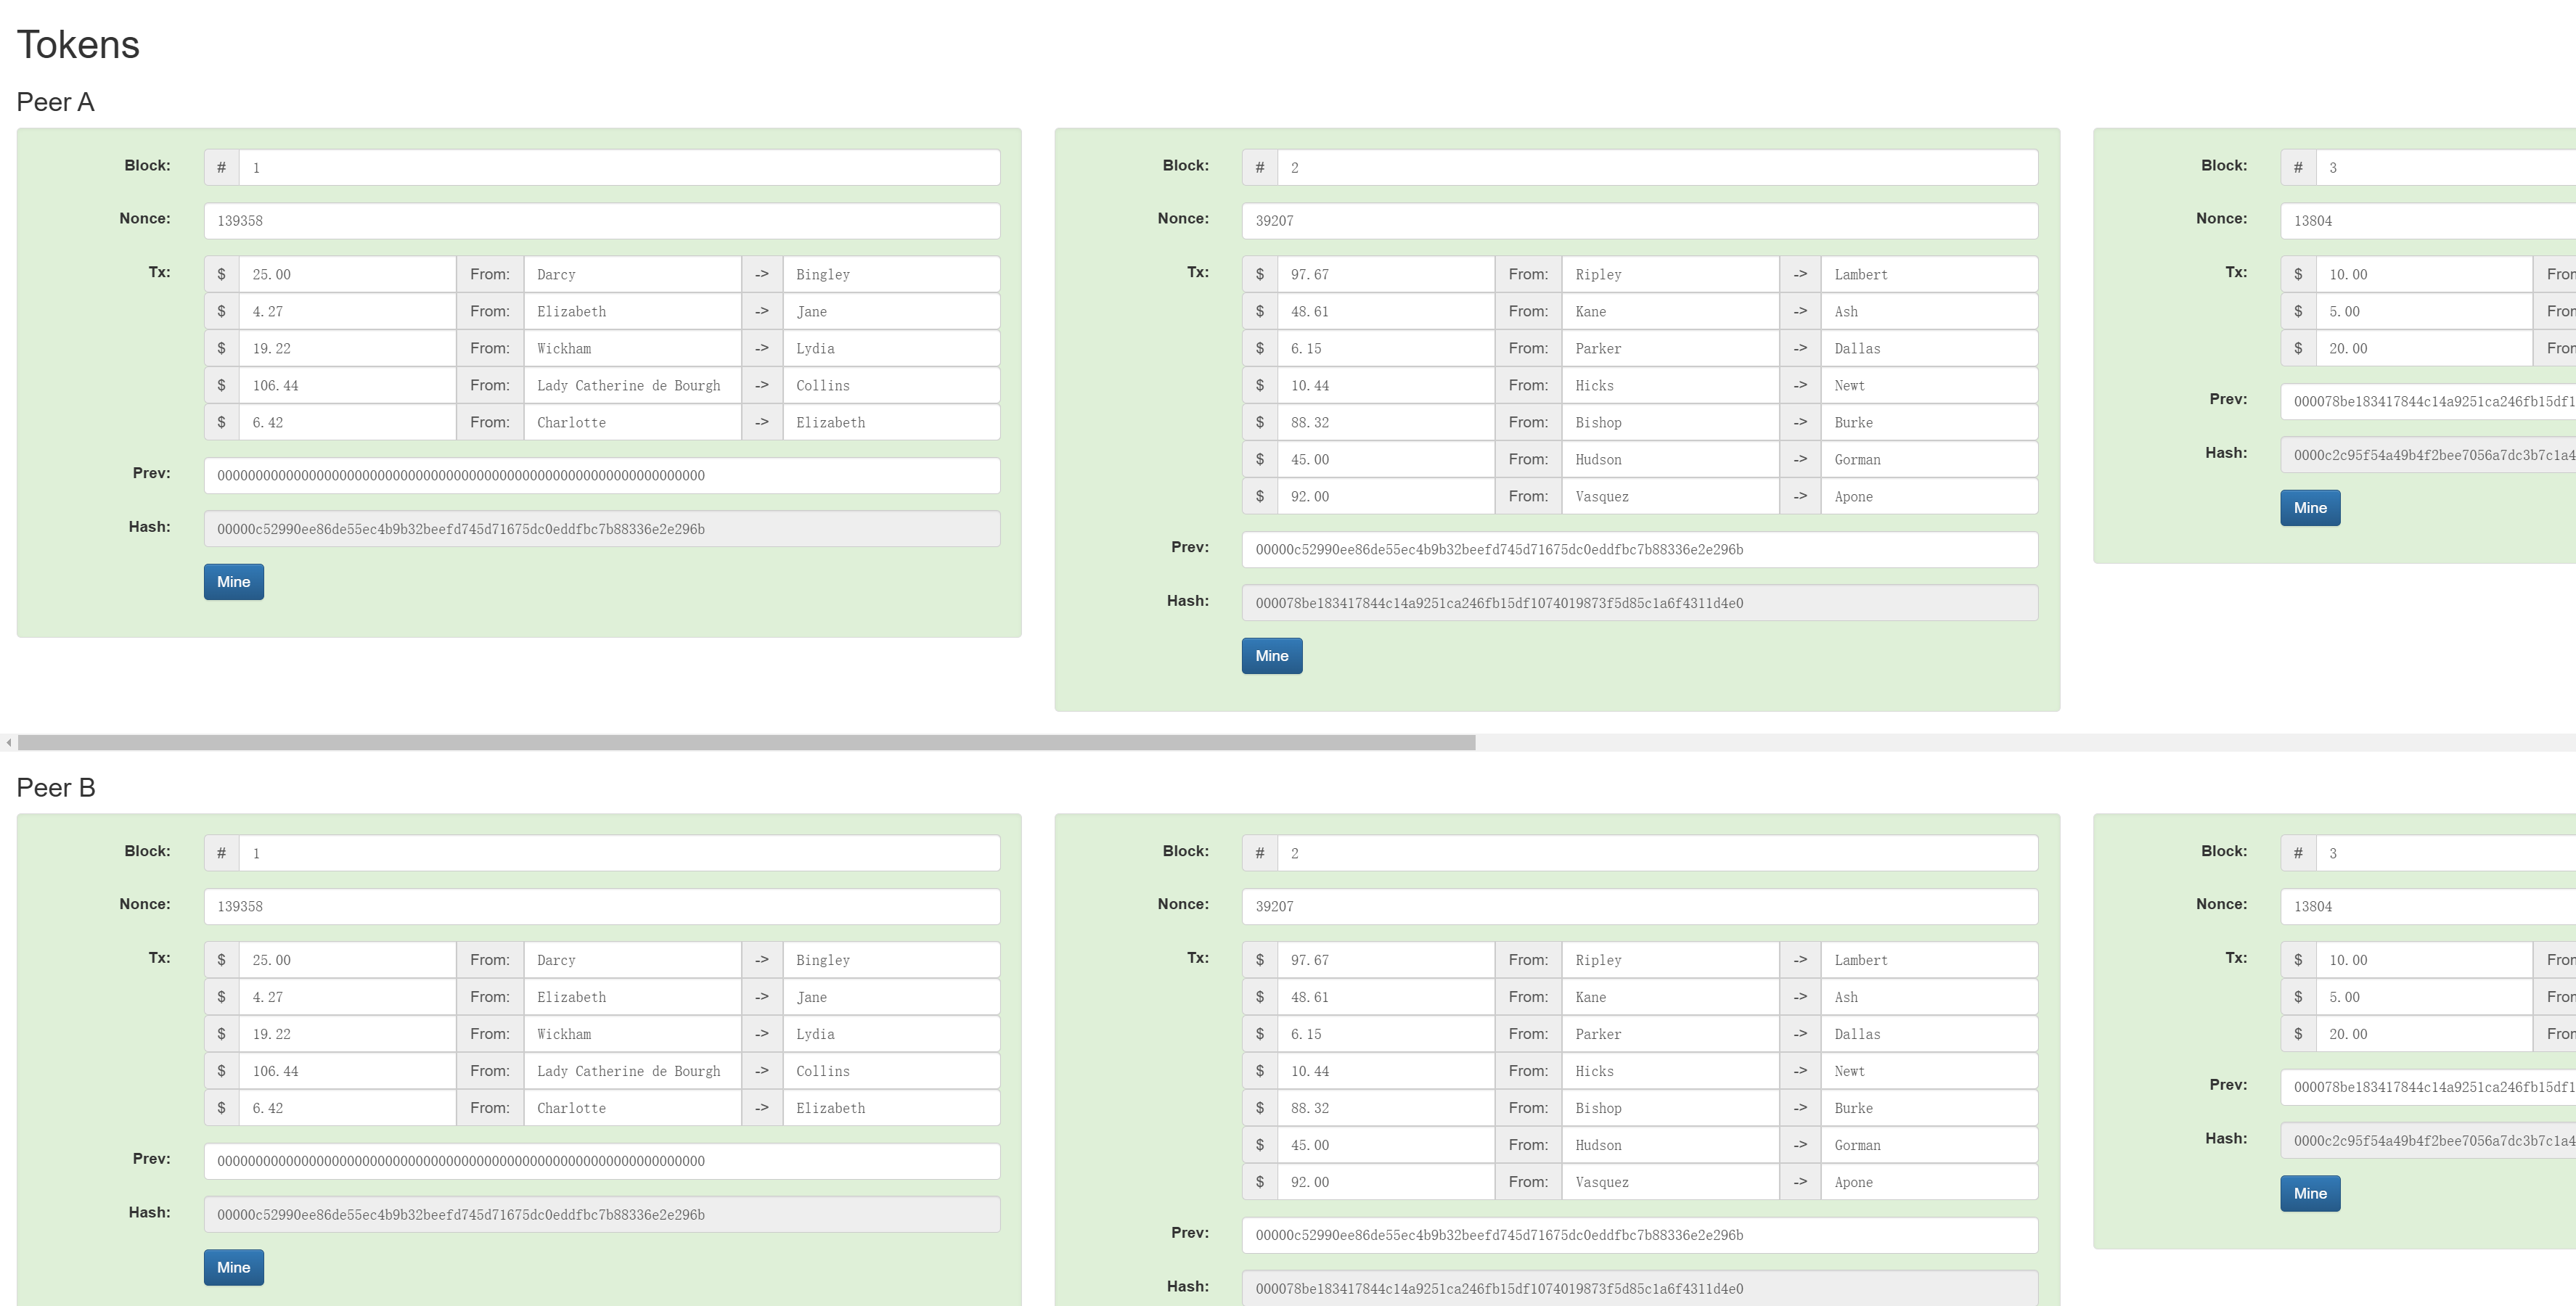Select Apone recipient field in Peer A
The width and height of the screenshot is (2576, 1306).
1928,496
